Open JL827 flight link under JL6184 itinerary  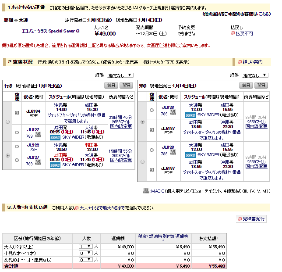[x=33, y=130]
